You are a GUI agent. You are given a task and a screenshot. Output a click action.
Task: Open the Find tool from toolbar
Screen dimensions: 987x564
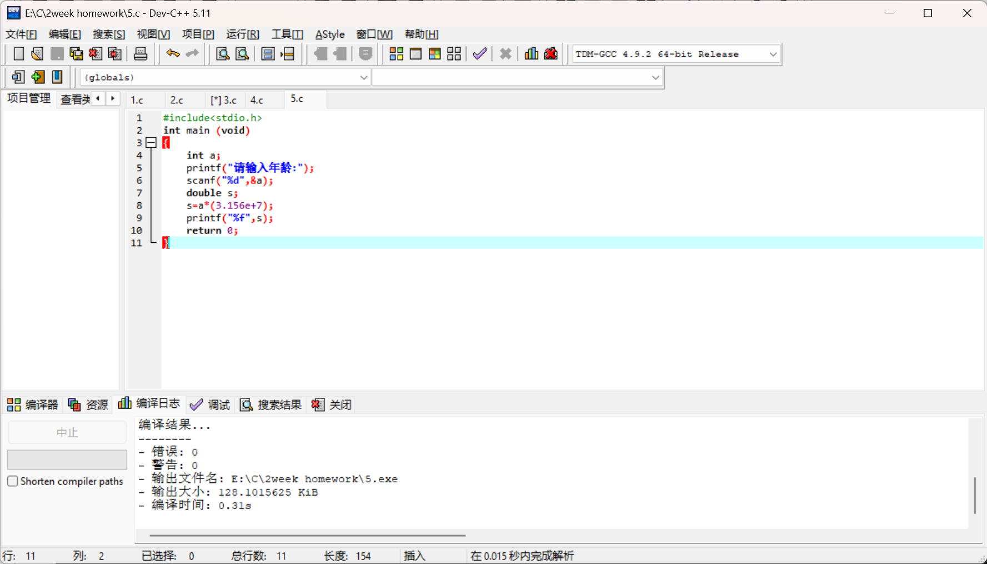223,54
